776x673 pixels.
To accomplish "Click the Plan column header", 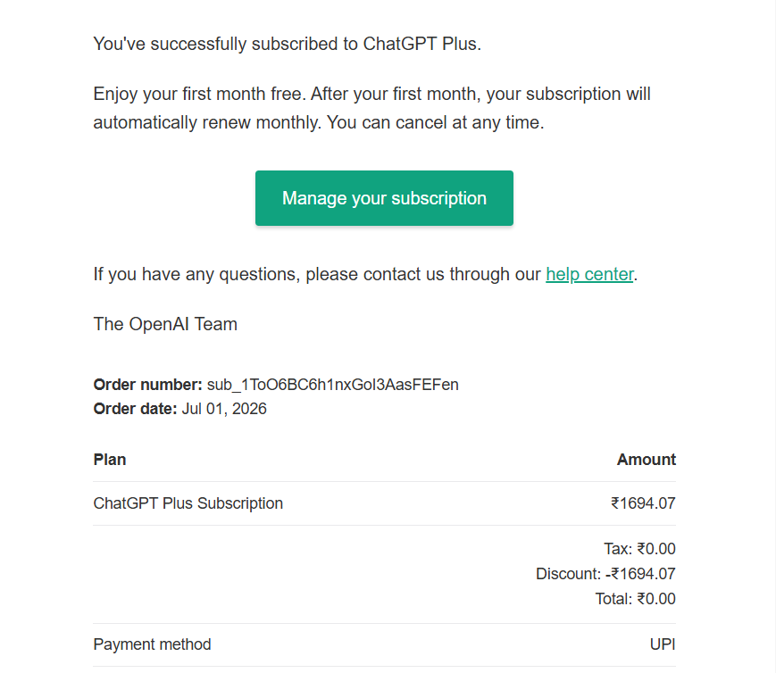I will 109,459.
